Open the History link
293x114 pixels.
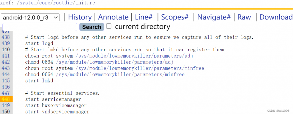80,17
